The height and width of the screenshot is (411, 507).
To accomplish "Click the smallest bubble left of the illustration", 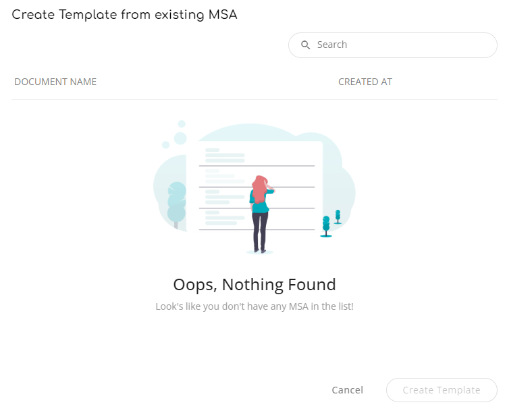I will (x=165, y=144).
